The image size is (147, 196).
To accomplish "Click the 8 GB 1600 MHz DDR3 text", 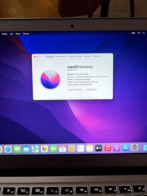I will pyautogui.click(x=82, y=79).
